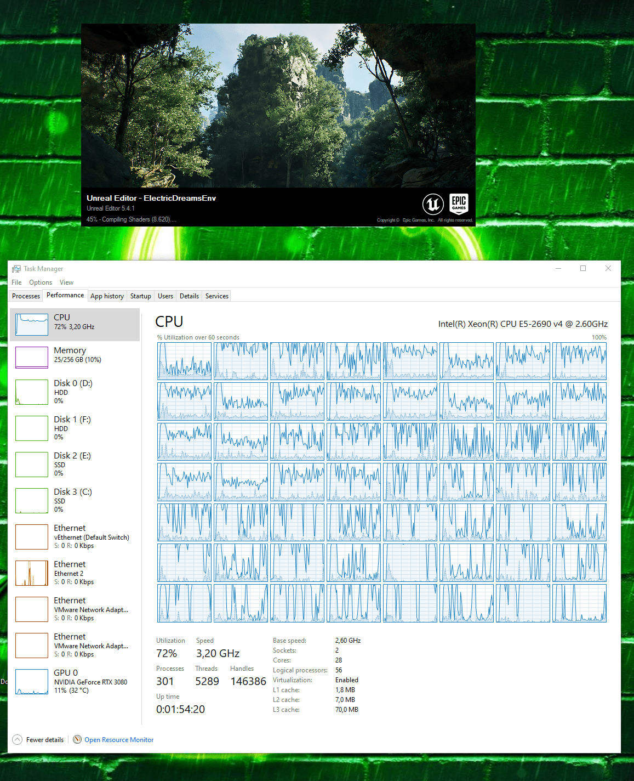Click the first logical processor graph
Screen dimensions: 634x781
(184, 361)
